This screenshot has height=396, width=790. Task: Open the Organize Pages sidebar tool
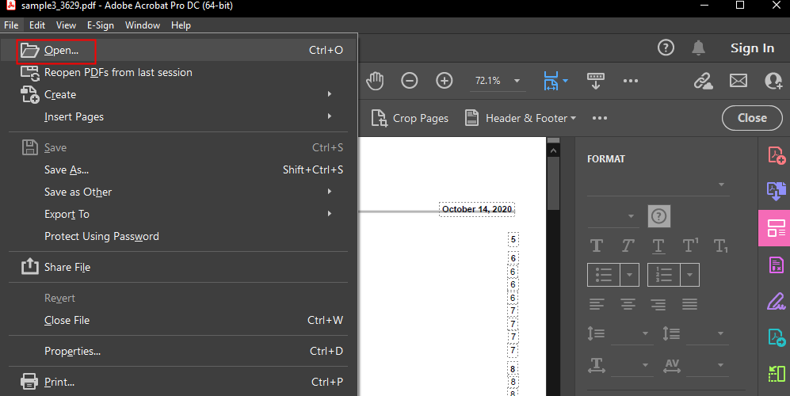(x=776, y=373)
